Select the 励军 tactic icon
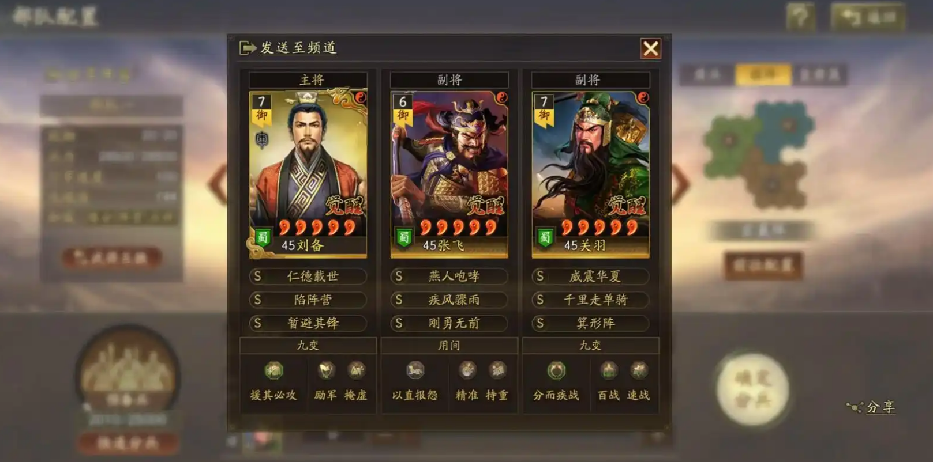The width and height of the screenshot is (933, 462). click(325, 370)
